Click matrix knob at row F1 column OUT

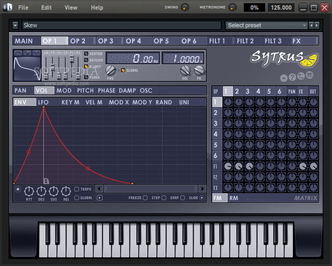(x=313, y=166)
